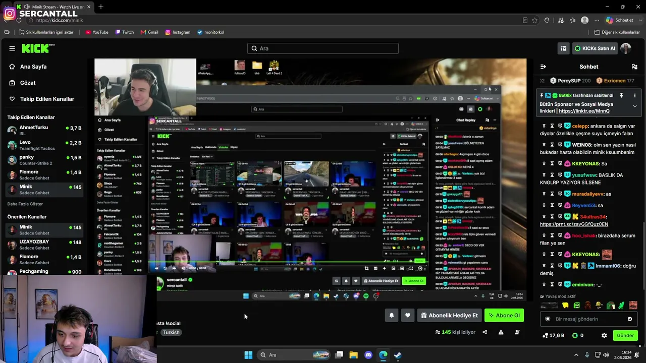Launch Discord from the taskbar
This screenshot has width=646, height=363.
point(368,355)
